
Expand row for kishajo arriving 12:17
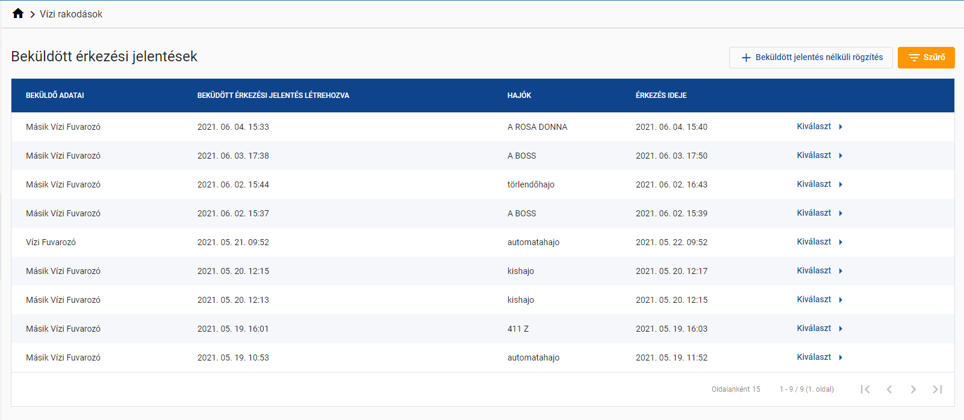[841, 271]
